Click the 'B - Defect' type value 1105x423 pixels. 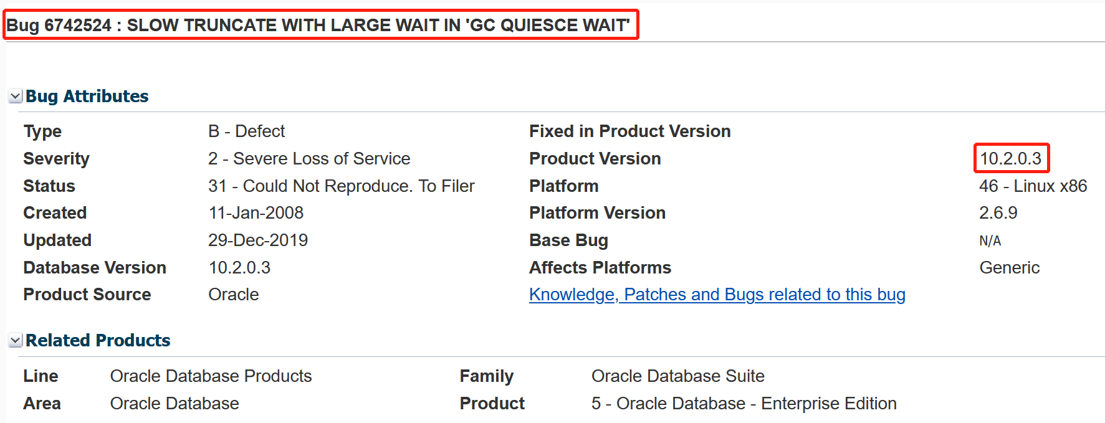click(x=246, y=131)
